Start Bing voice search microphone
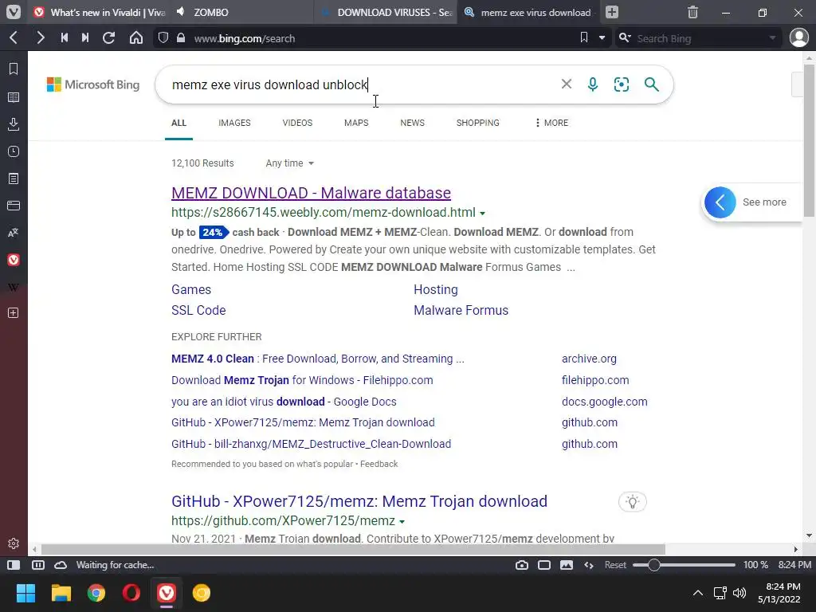 (593, 84)
